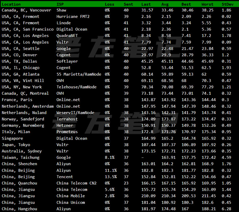Select the Canada, BC, Vancouver location
Screen dimensions: 239x212
(26, 10)
